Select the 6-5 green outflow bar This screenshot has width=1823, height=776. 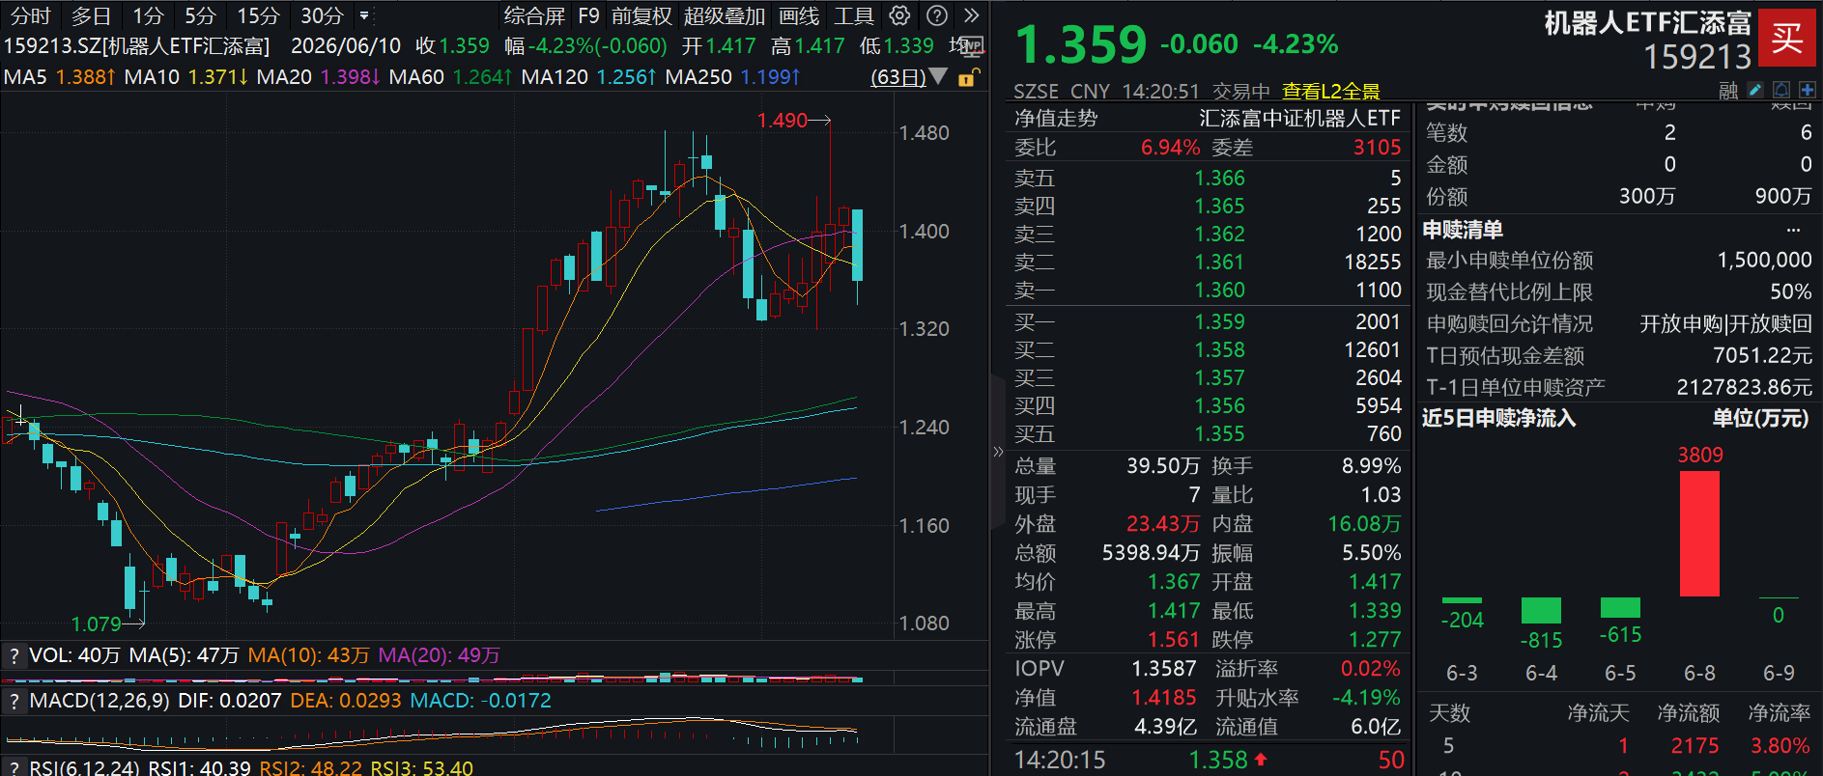(x=1620, y=607)
